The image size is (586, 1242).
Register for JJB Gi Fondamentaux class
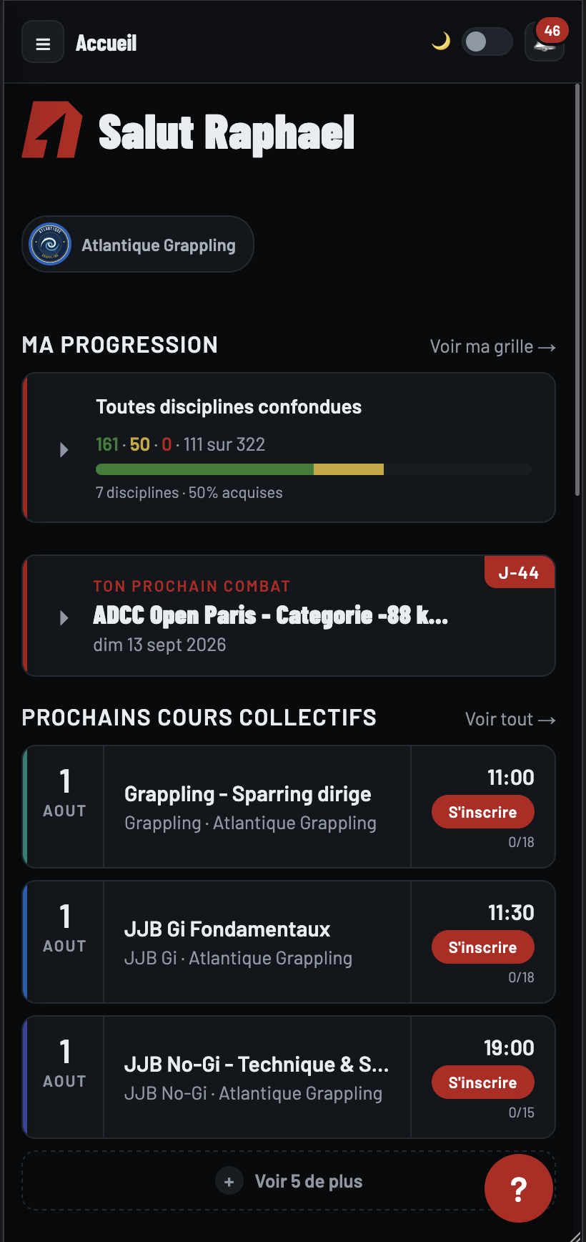coord(483,947)
